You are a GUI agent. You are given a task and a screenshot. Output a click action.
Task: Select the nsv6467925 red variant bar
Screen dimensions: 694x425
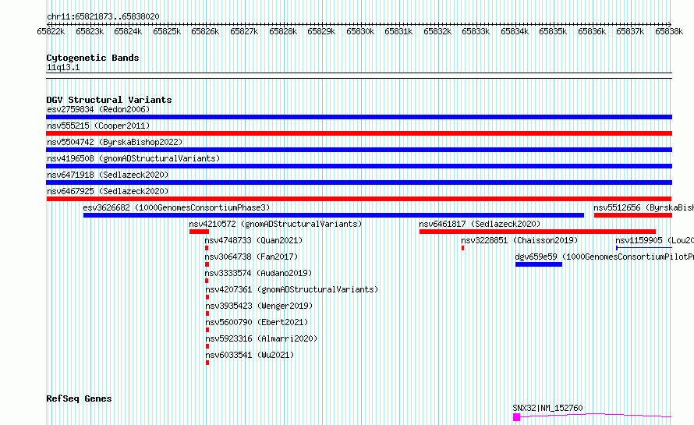coord(359,199)
